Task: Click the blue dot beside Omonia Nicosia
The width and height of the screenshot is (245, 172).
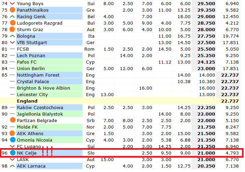Action: coord(13,140)
